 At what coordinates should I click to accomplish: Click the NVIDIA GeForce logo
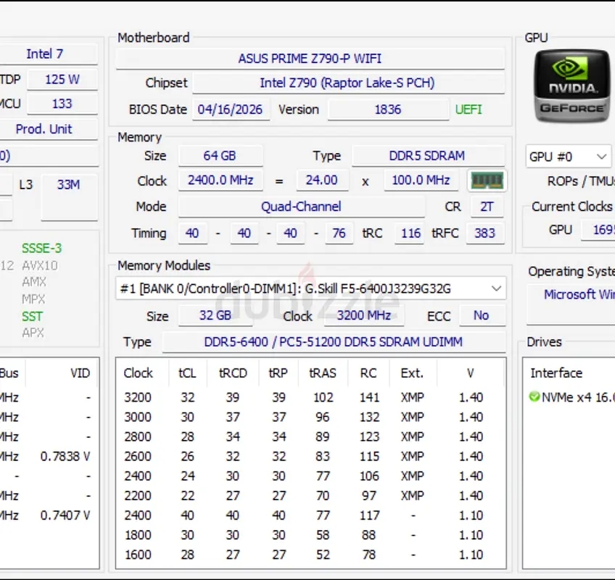(x=571, y=86)
